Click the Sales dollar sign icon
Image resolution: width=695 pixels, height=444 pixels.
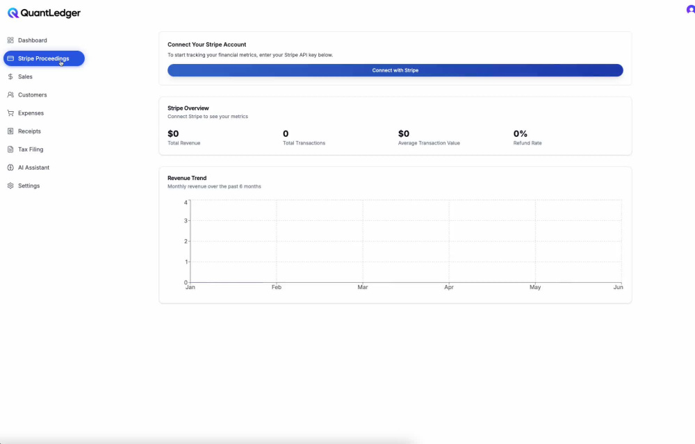tap(10, 76)
